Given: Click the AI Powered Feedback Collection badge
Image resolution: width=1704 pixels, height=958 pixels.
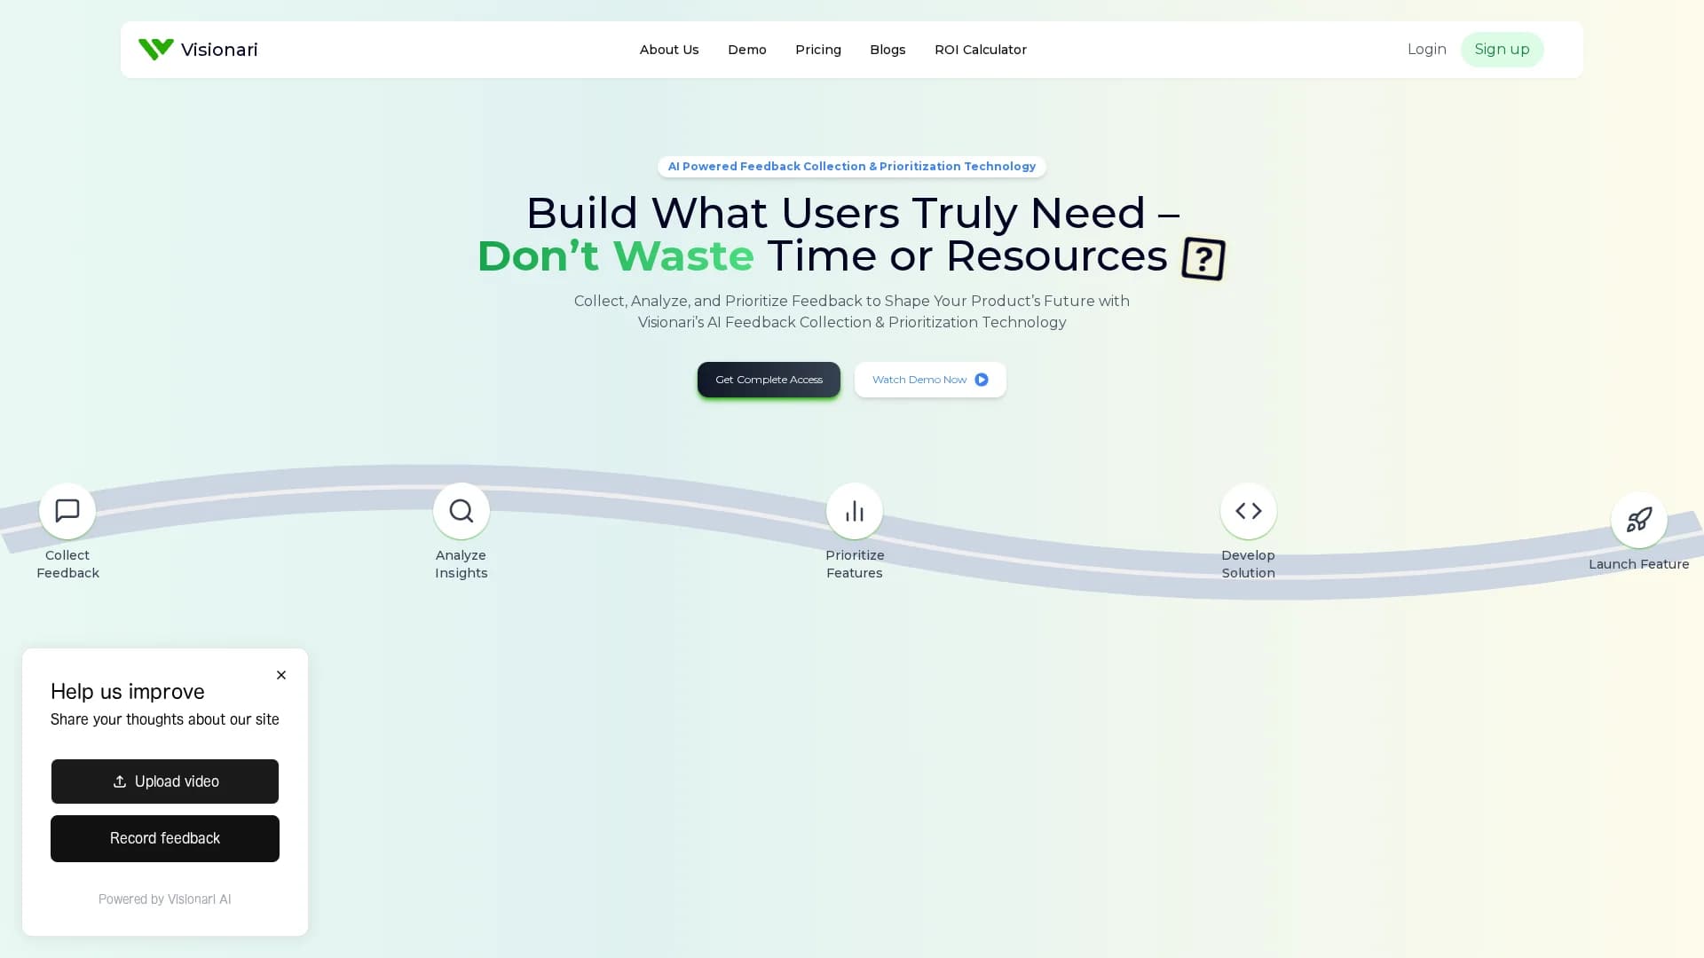Looking at the screenshot, I should [x=852, y=167].
